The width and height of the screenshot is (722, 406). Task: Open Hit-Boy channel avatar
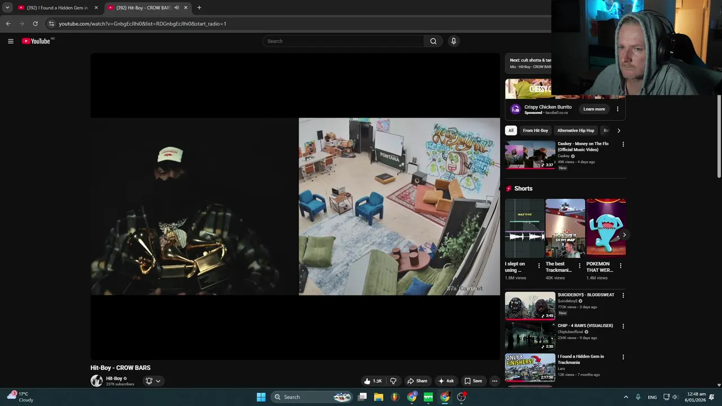[x=96, y=381]
